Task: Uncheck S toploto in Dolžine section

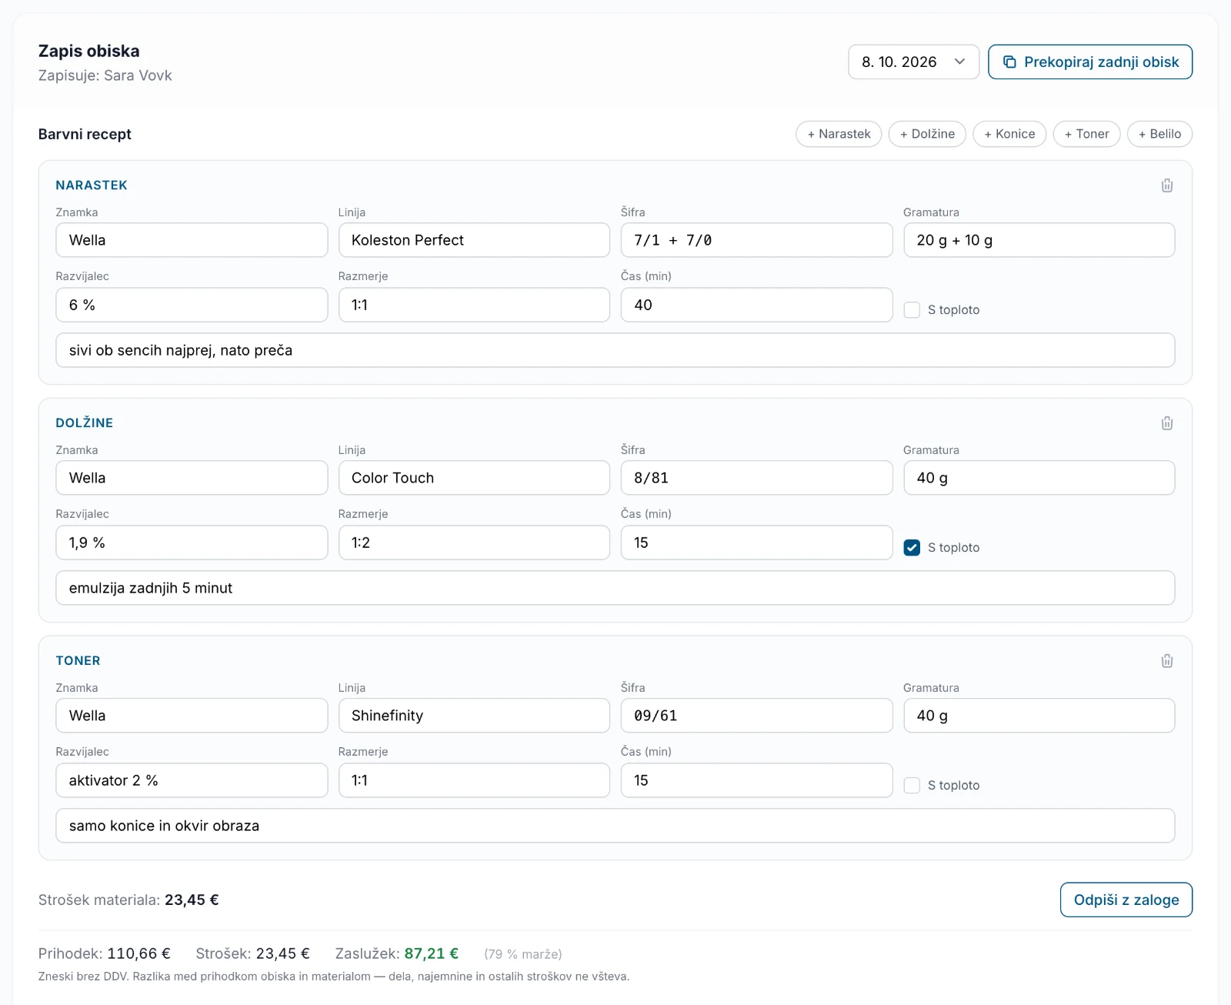Action: 912,548
